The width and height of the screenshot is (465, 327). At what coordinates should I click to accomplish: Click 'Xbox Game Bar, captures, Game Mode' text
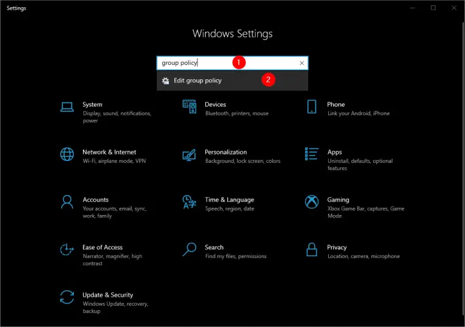pos(366,212)
